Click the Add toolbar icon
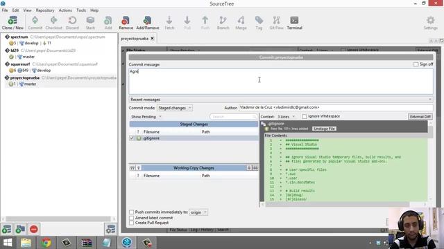Viewport: 444px width, 249px height. (x=108, y=23)
